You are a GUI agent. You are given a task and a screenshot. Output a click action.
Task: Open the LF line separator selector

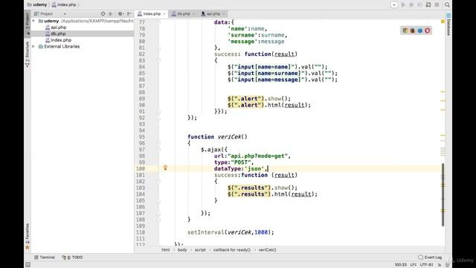click(x=414, y=265)
